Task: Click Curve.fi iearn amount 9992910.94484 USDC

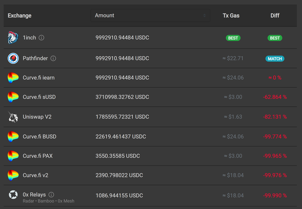Action: point(122,78)
